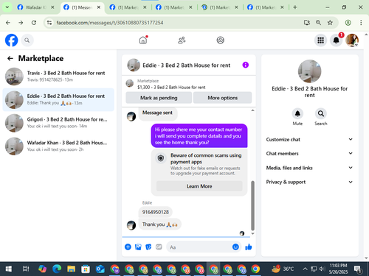Click Mark as pending button
Image resolution: width=369 pixels, height=276 pixels.
coord(159,98)
